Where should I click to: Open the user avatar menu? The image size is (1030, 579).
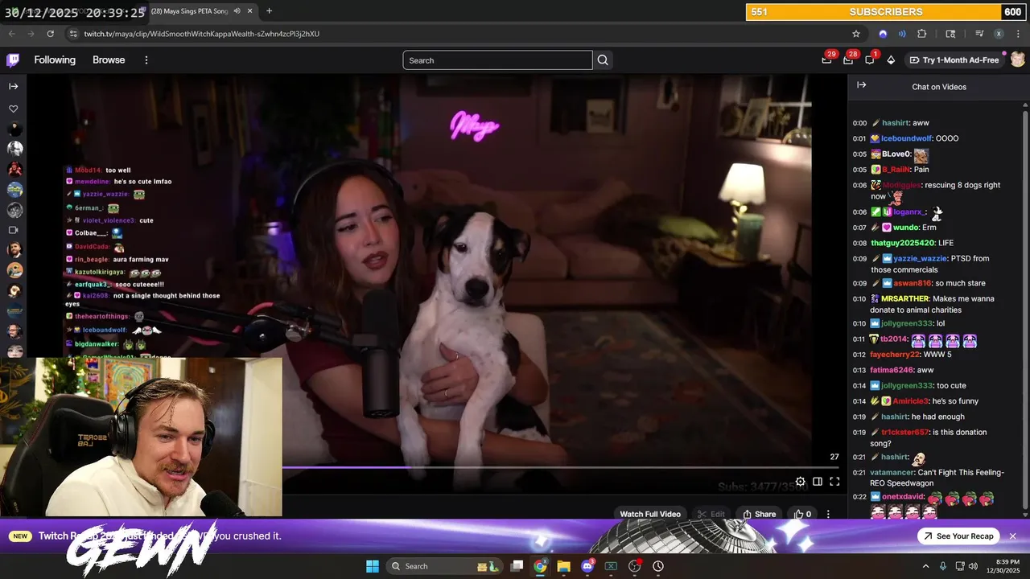point(1018,60)
